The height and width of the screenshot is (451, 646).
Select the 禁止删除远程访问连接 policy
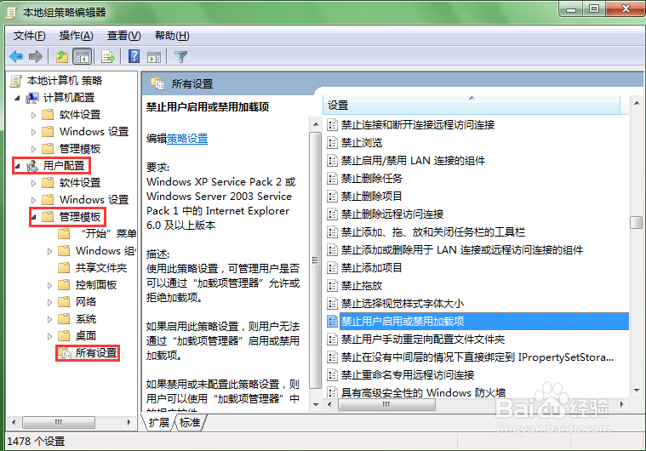[392, 214]
